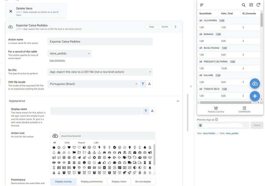265x186 pixels.
Task: Open the preview hamburger menu icon
Action: pyautogui.click(x=202, y=5)
